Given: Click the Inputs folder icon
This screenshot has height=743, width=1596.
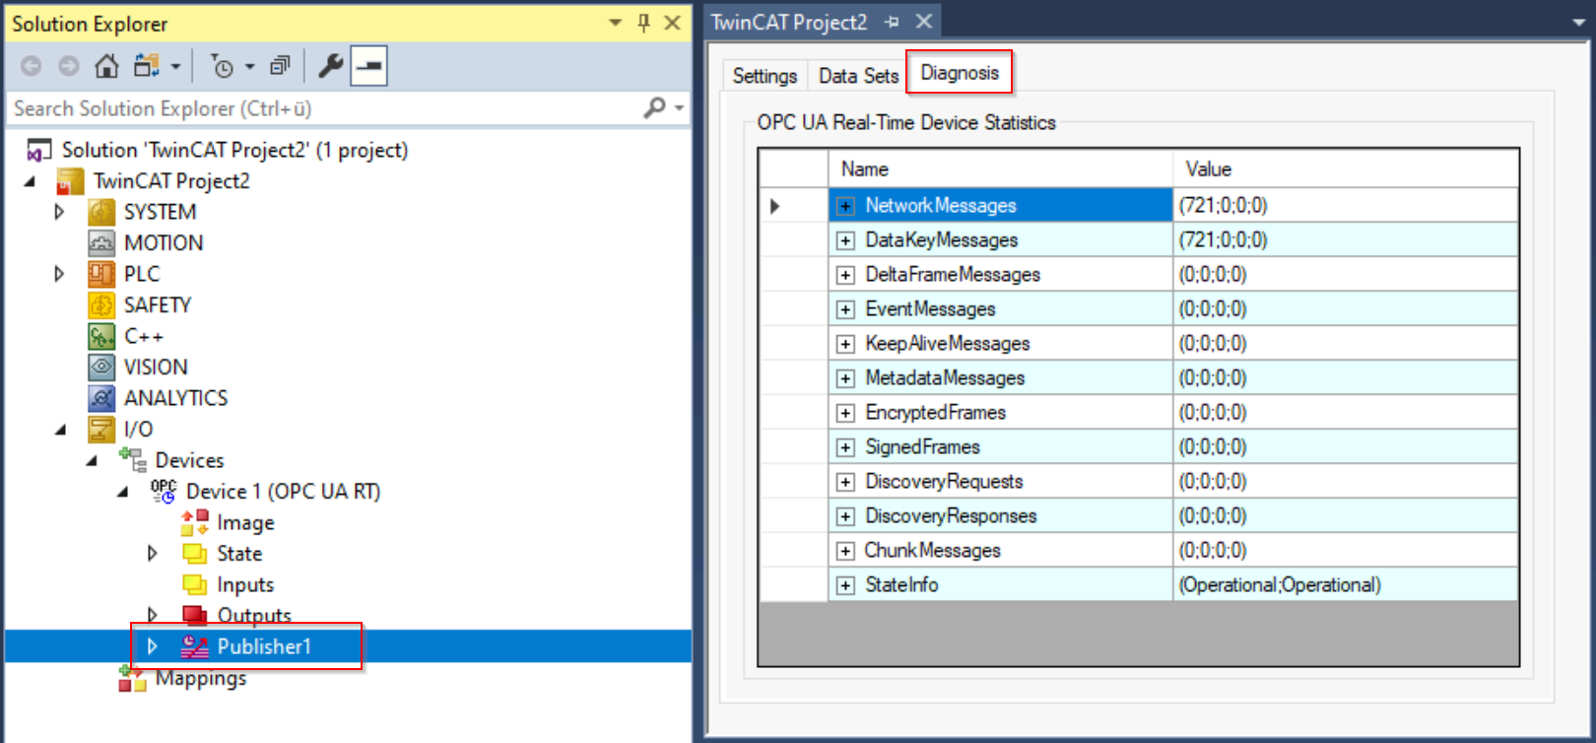Looking at the screenshot, I should coord(194,584).
